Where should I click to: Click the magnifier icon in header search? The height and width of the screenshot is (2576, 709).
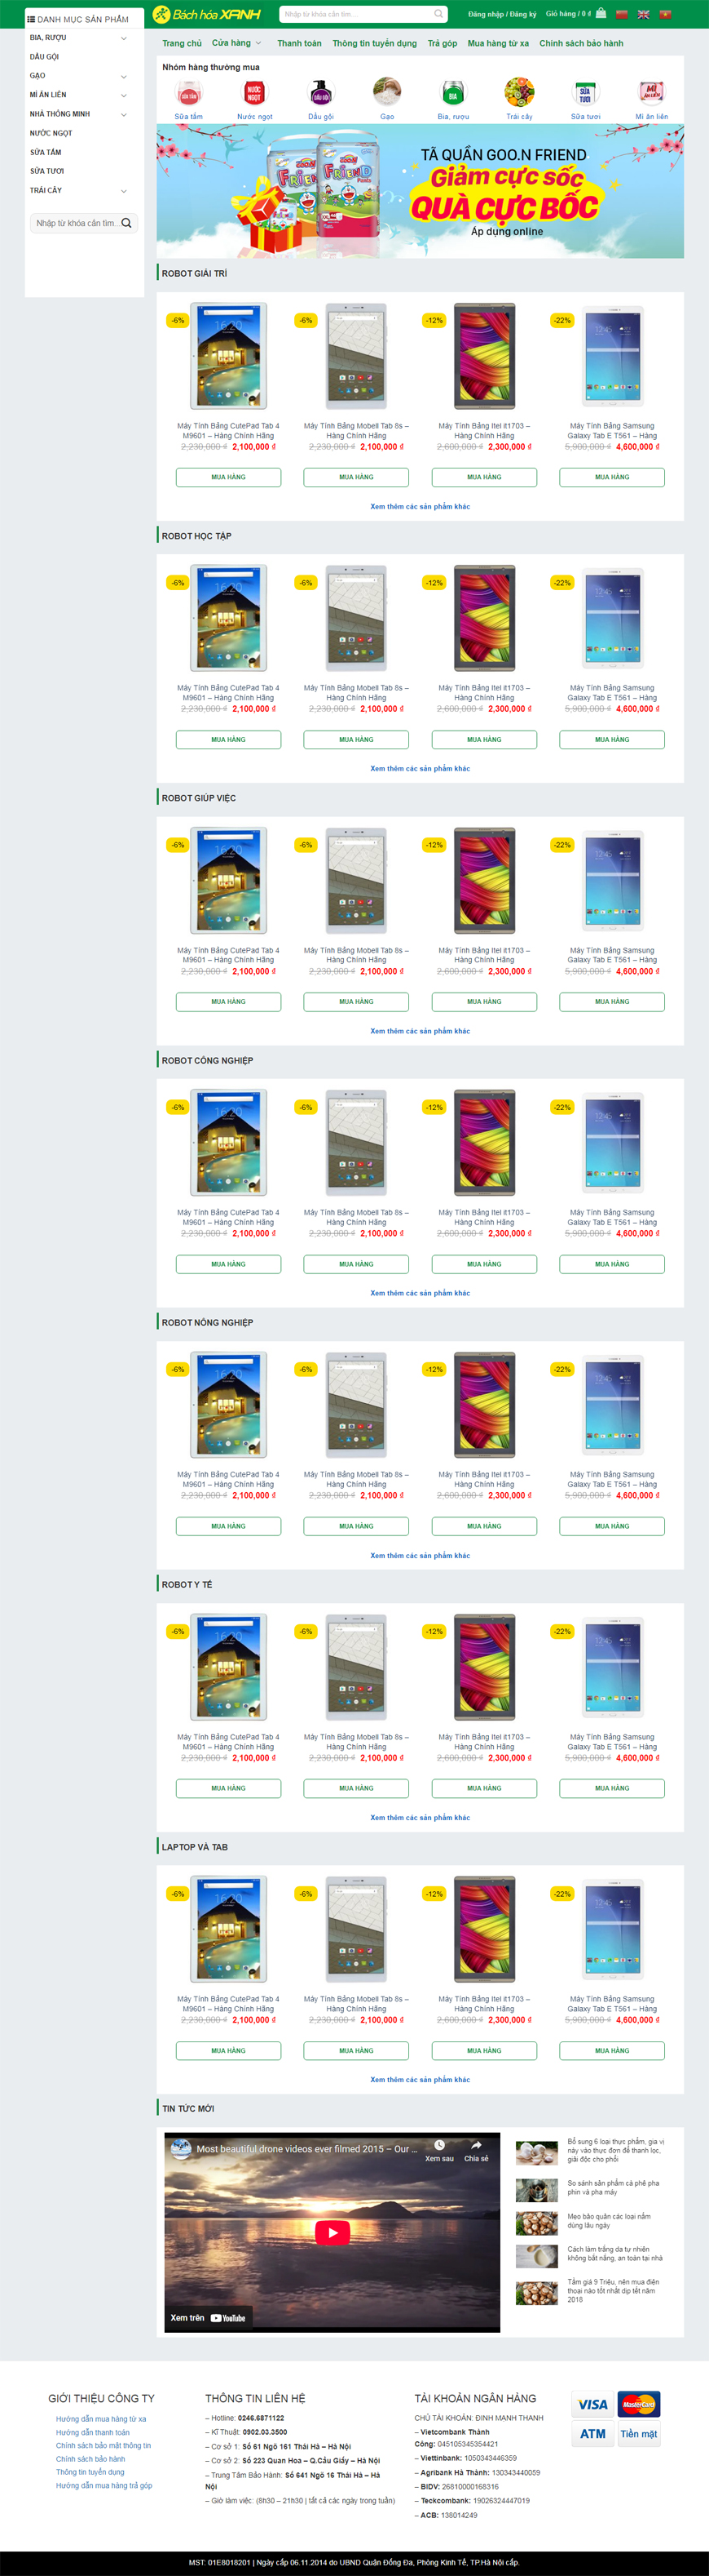[438, 14]
